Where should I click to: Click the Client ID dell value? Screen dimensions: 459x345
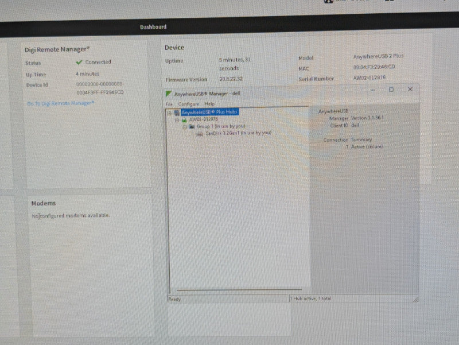click(x=355, y=125)
